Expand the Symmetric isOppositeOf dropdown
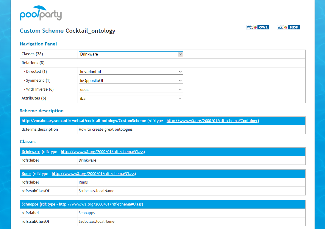 (x=131, y=80)
